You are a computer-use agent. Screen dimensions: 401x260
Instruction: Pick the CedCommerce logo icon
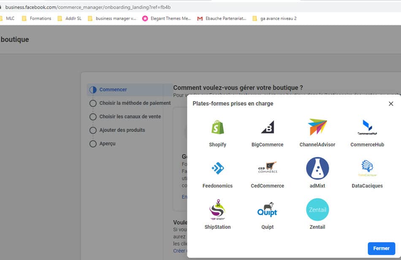268,167
